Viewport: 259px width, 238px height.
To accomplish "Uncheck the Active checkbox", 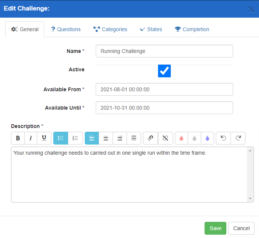I will click(164, 71).
